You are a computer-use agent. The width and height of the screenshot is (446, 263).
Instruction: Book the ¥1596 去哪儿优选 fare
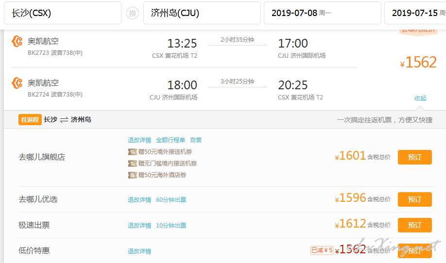[415, 199]
